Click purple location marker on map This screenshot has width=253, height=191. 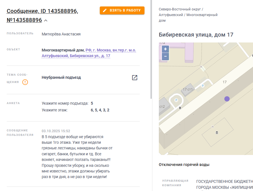tap(227, 99)
